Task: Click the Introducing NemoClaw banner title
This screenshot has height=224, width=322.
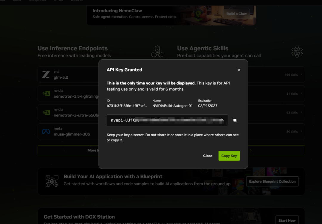Action: [x=117, y=11]
